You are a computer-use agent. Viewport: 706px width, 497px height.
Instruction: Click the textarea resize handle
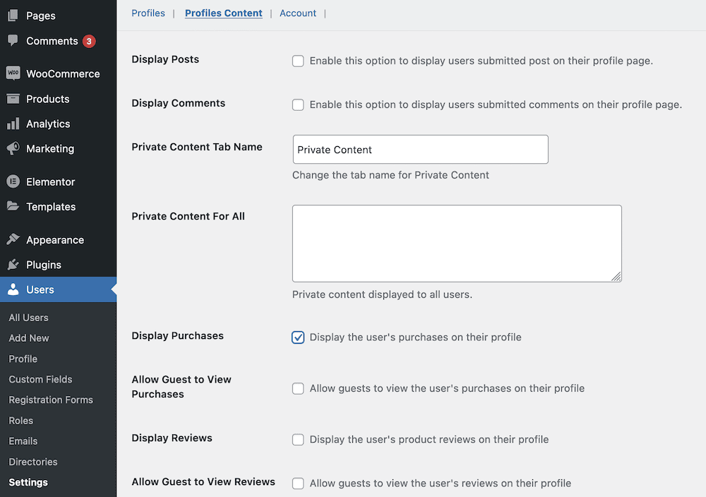click(616, 277)
